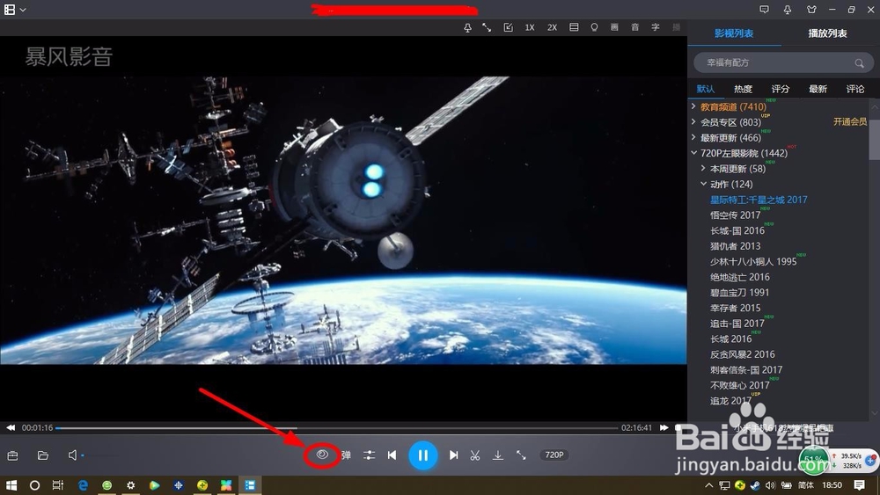
Task: Click the mini-mode shrink window icon
Action: point(509,27)
